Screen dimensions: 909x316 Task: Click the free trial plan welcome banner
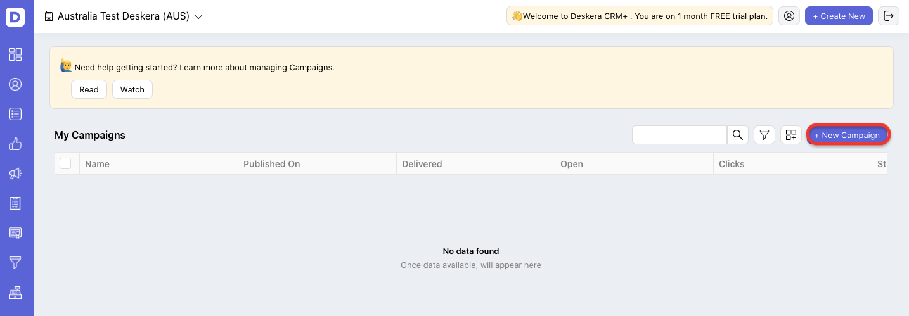tap(640, 16)
